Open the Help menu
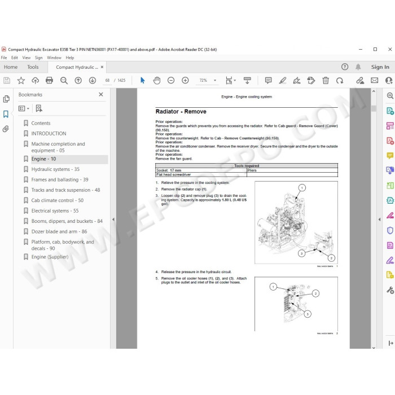The width and height of the screenshot is (395, 395). click(70, 58)
